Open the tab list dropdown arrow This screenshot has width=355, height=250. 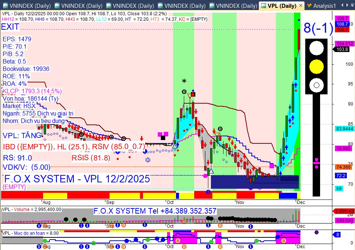352,5
